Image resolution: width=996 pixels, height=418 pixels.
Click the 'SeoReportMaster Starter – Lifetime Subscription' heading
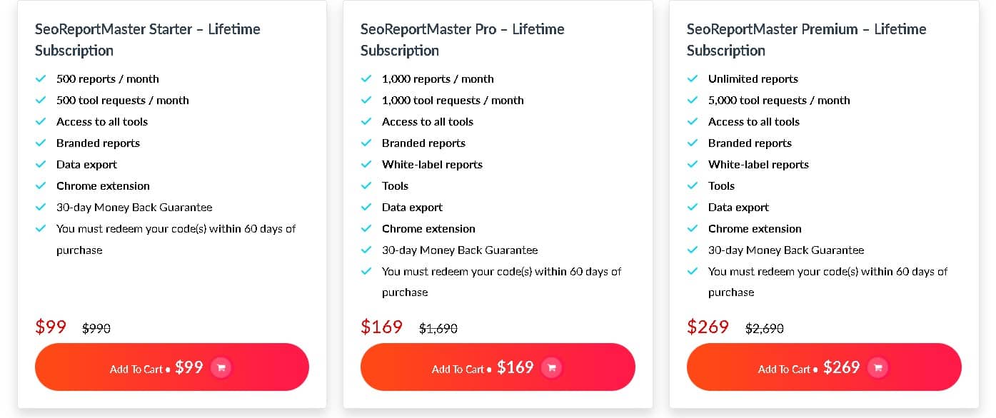pyautogui.click(x=146, y=39)
